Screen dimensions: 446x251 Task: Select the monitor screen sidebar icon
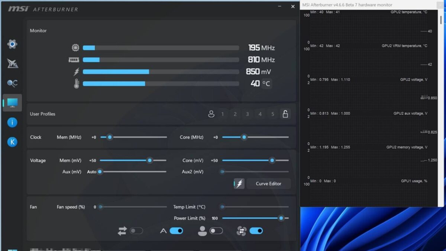coord(12,103)
